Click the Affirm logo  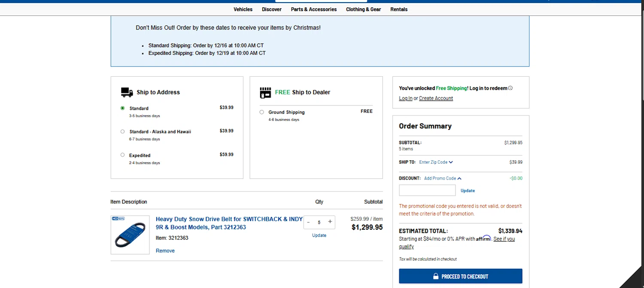click(483, 238)
